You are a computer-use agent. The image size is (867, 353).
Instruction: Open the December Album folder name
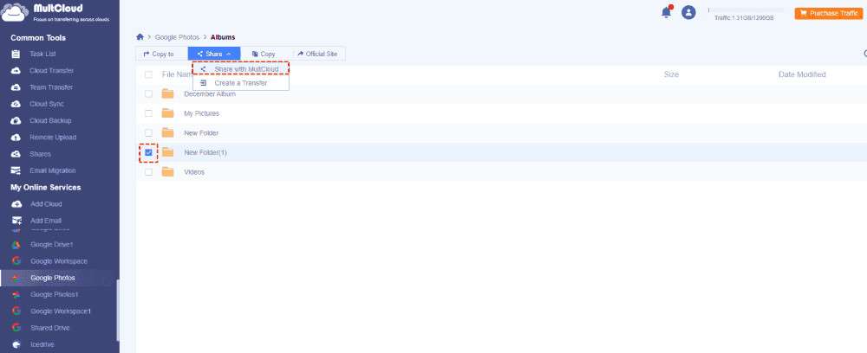tap(210, 93)
